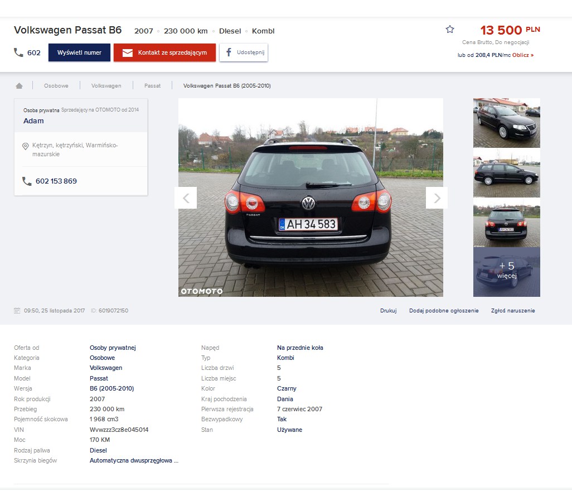Show next photo with right arrow
The height and width of the screenshot is (491, 572).
pyautogui.click(x=437, y=198)
